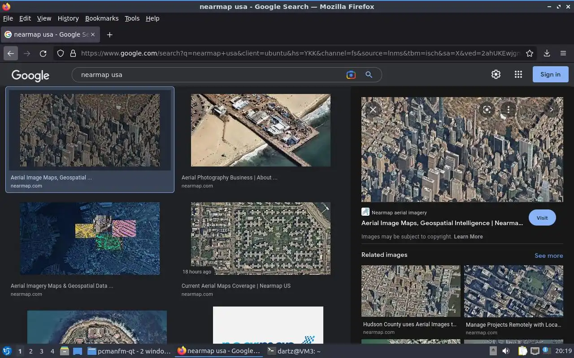
Task: Click the Learn More copyright link
Action: tap(468, 237)
